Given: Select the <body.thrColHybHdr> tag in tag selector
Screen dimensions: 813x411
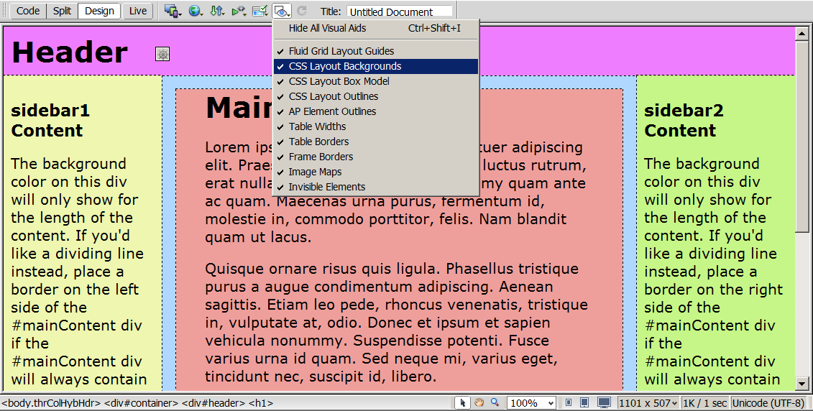Looking at the screenshot, I should (51, 402).
